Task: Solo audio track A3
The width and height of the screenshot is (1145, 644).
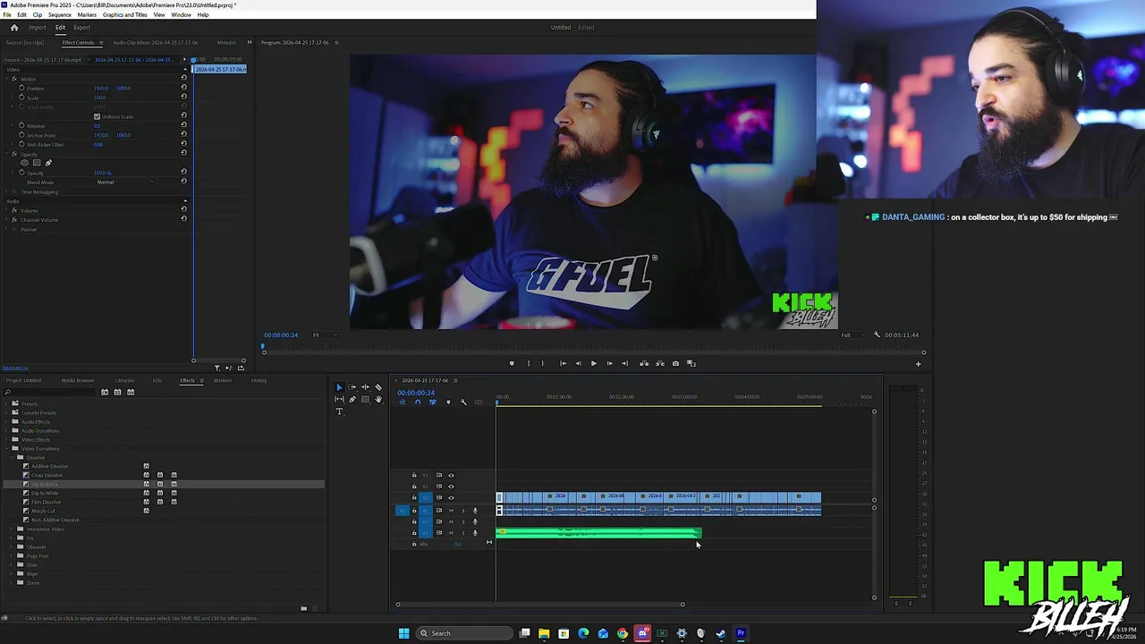Action: pyautogui.click(x=463, y=533)
